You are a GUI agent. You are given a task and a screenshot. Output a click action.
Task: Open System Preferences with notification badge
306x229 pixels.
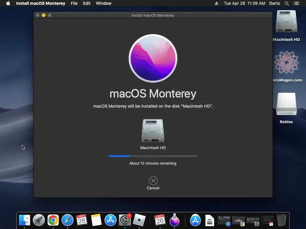(x=125, y=220)
